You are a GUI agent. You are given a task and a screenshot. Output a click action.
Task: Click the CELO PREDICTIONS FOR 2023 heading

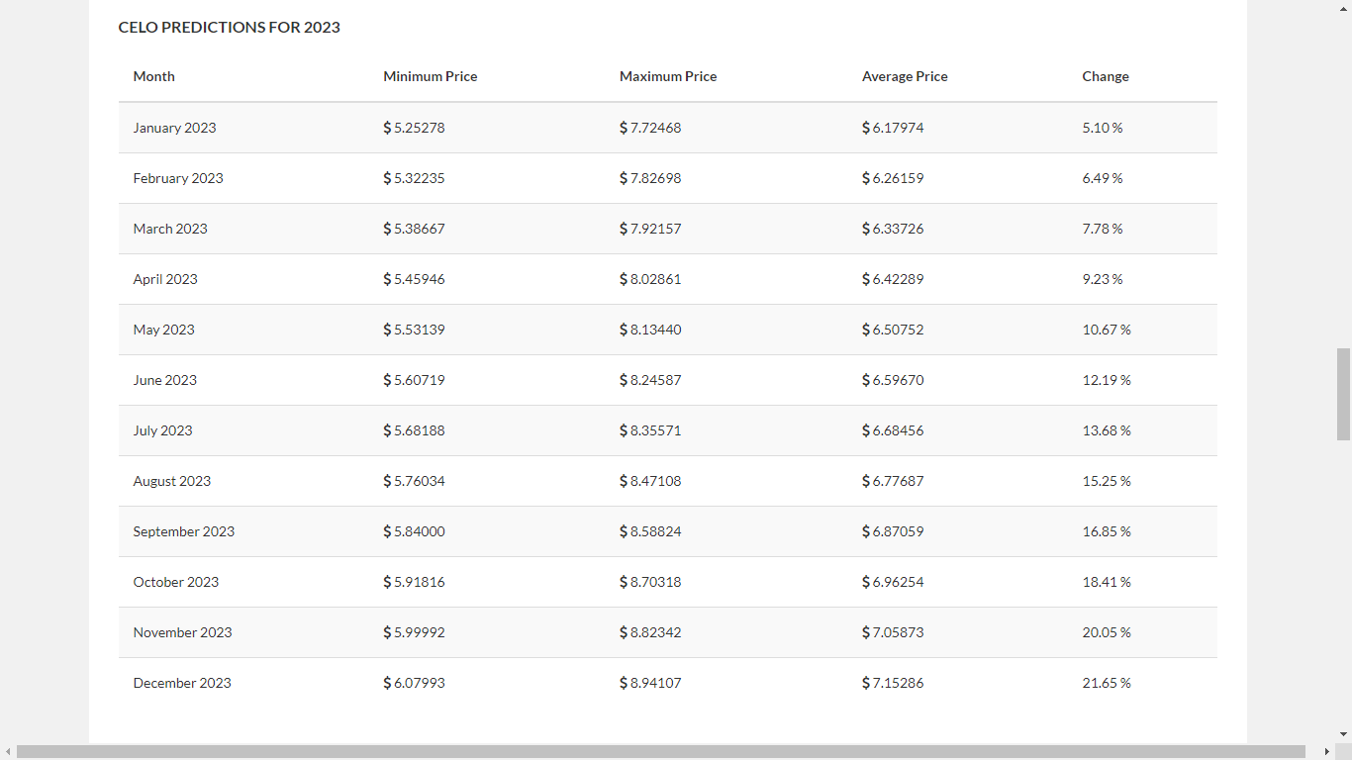point(230,28)
